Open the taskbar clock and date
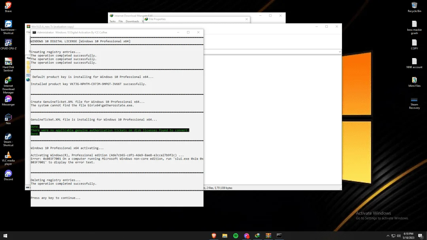The image size is (427, 240). 408,236
